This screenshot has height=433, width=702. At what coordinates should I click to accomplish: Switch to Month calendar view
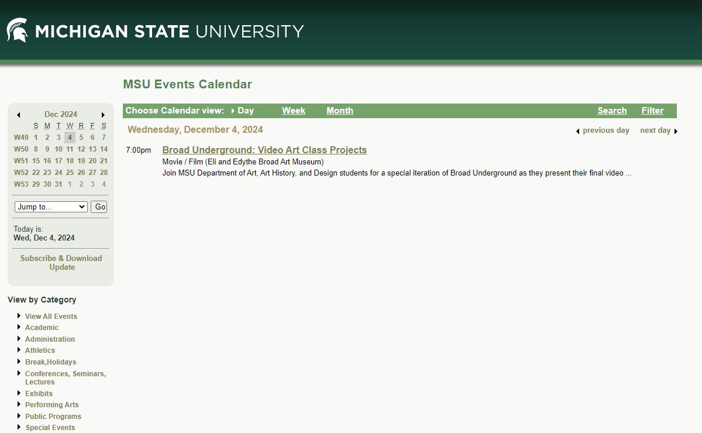(x=340, y=111)
